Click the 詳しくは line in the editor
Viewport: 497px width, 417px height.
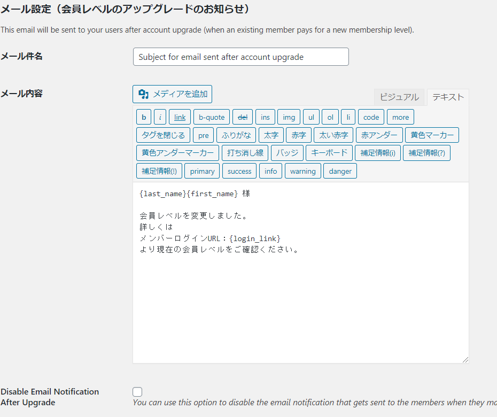pos(156,227)
